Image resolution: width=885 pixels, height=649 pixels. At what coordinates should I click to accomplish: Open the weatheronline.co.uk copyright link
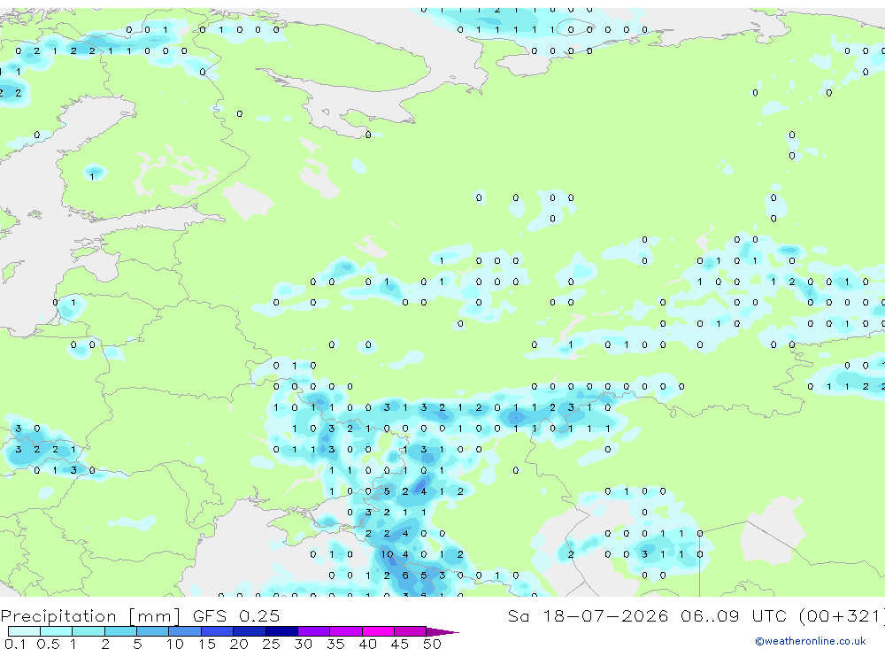pyautogui.click(x=811, y=641)
